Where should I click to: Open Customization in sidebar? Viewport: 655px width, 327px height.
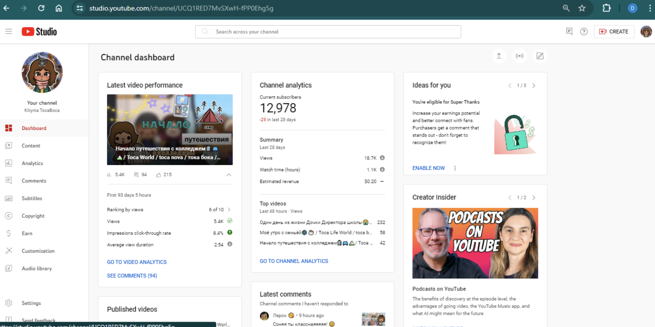click(x=44, y=251)
